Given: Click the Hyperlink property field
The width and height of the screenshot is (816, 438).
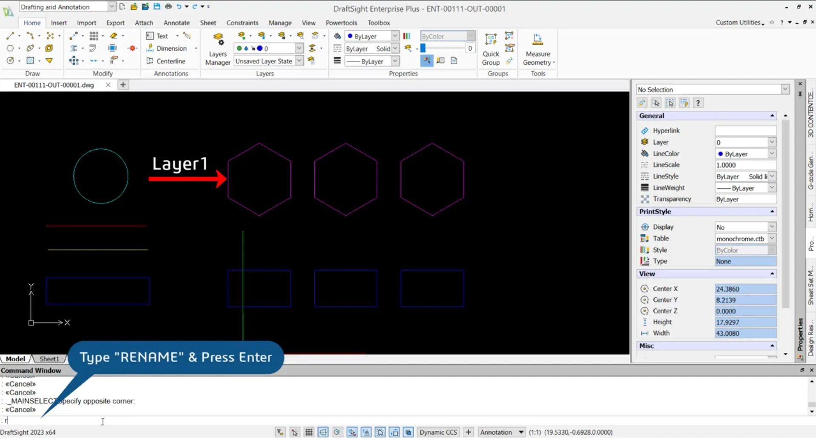Looking at the screenshot, I should click(745, 131).
